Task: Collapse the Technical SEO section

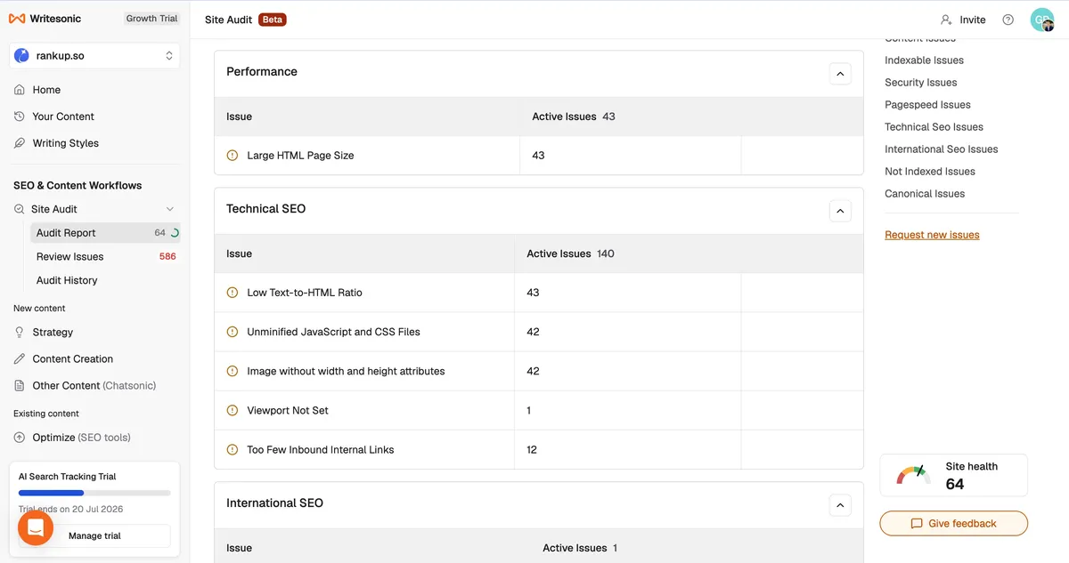Action: (840, 211)
